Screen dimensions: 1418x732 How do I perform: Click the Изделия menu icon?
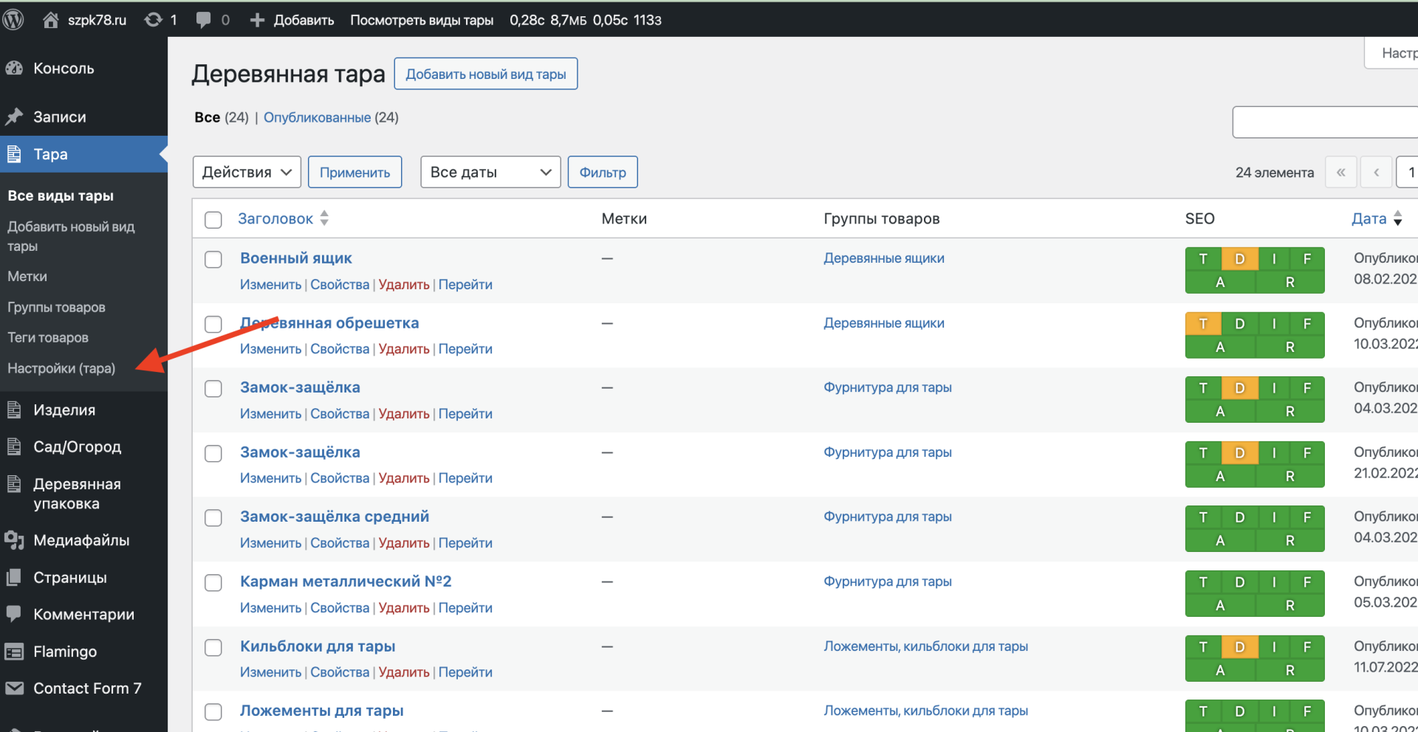click(x=14, y=410)
